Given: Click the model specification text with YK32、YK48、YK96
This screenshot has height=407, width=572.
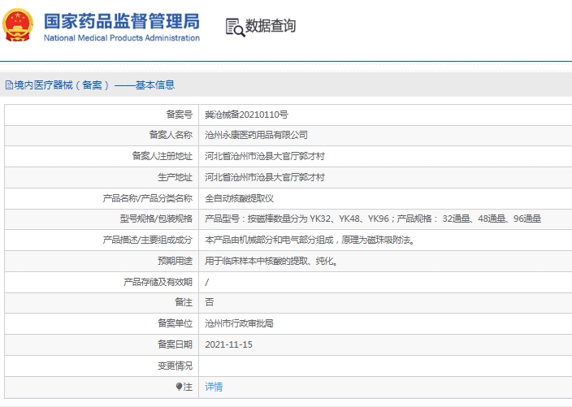Looking at the screenshot, I should coord(373,219).
